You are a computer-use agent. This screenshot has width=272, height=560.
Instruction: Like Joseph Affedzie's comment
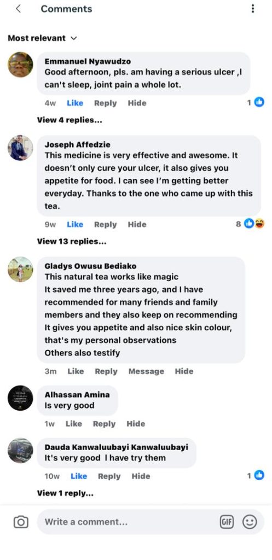(x=75, y=224)
